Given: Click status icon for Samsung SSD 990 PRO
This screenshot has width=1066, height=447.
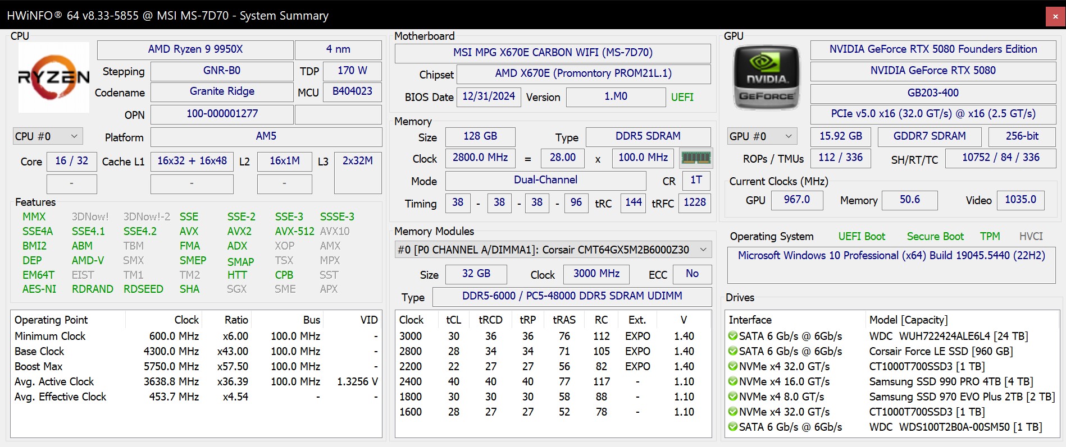Looking at the screenshot, I should 732,381.
